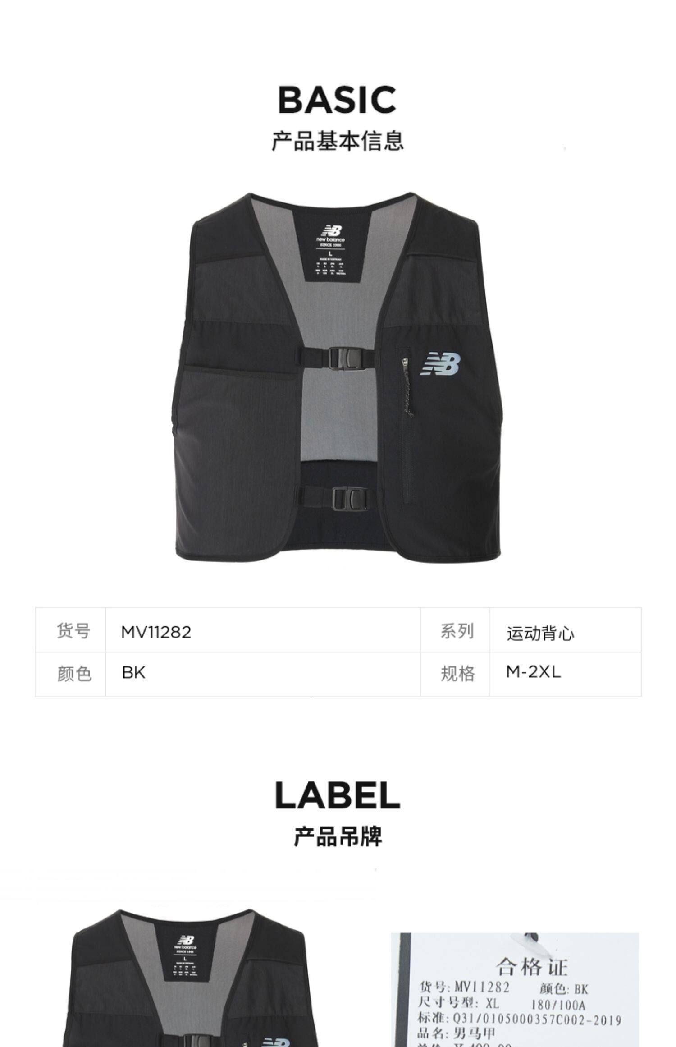Select the BK color value cell

point(263,674)
